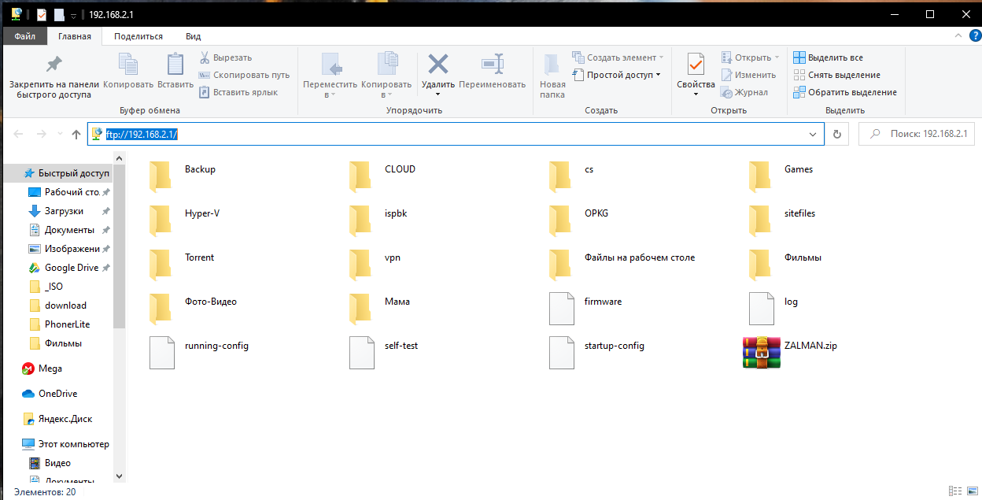
Task: Open the View (Вид) ribbon tab
Action: click(x=193, y=36)
